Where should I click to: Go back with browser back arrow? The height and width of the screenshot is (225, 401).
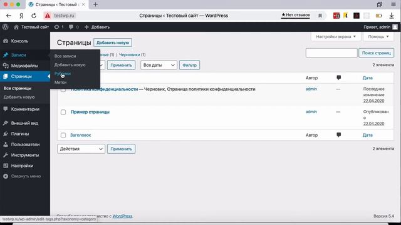9,16
